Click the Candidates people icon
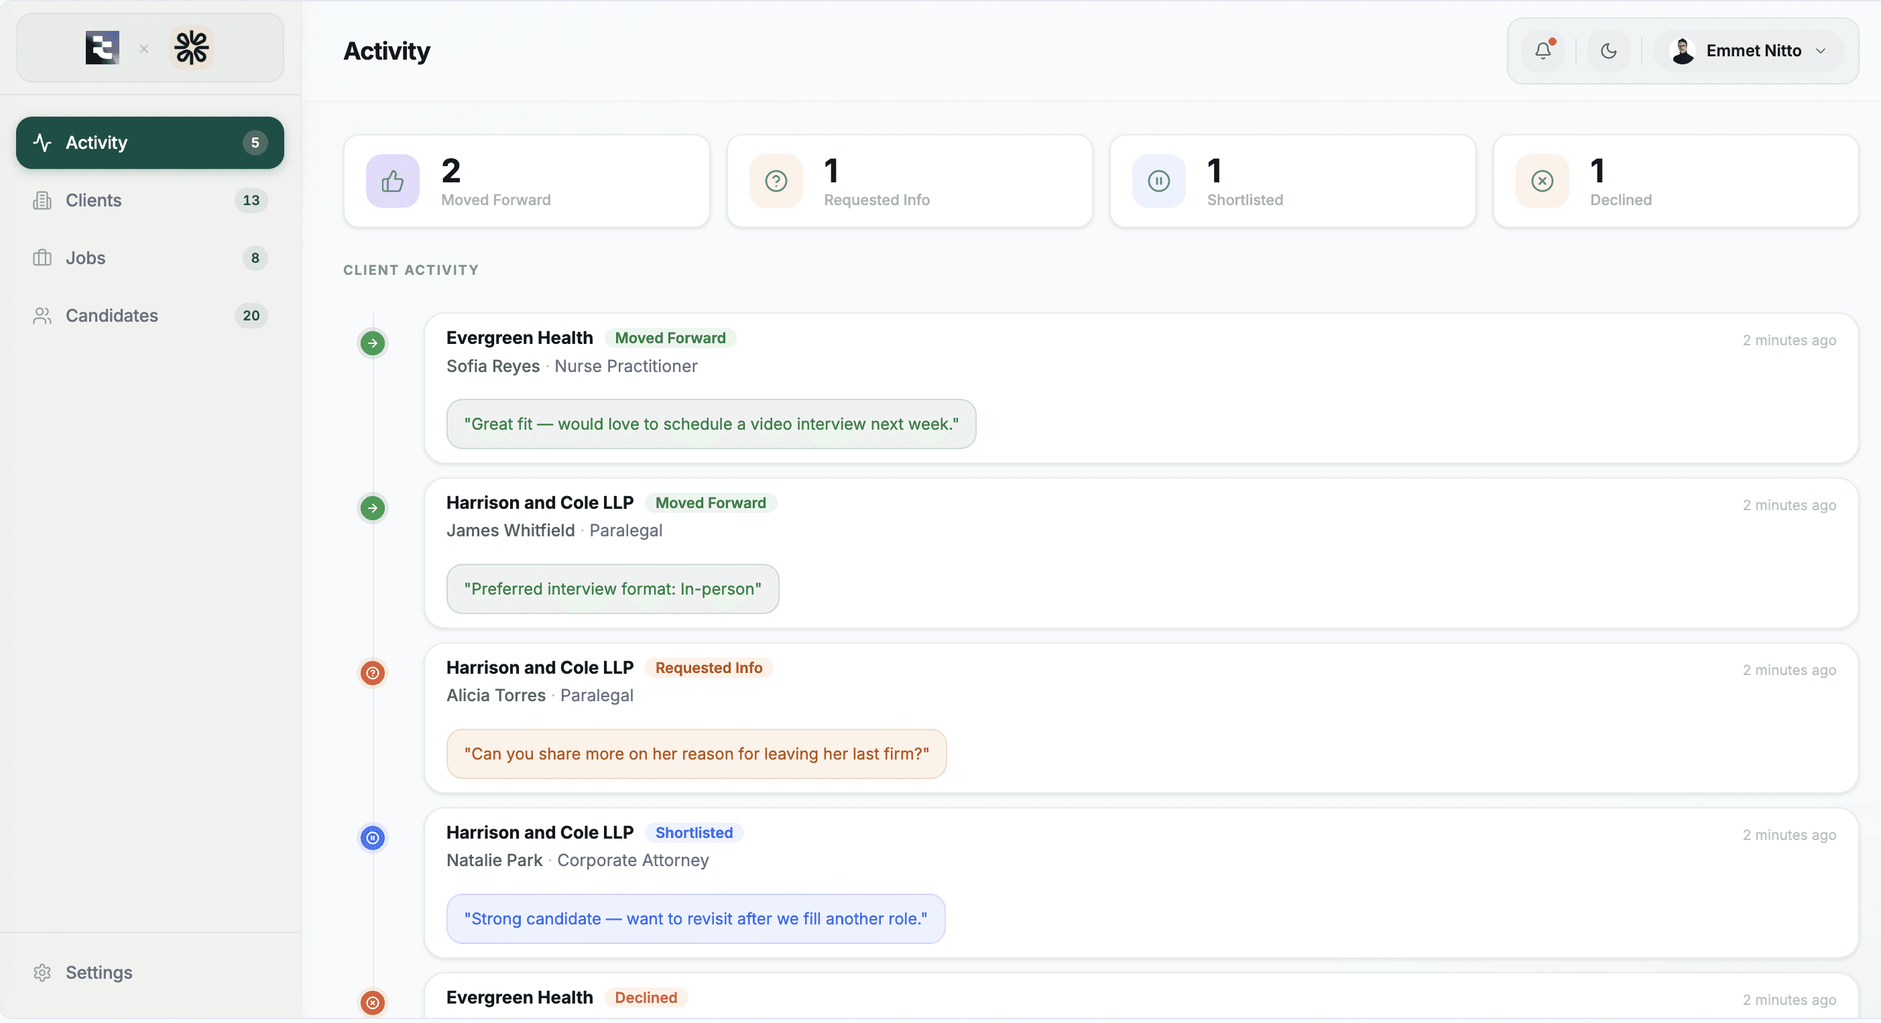 coord(42,316)
